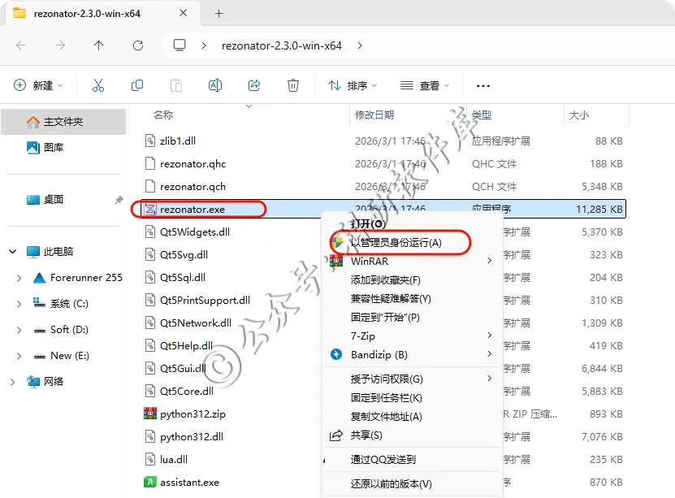Image resolution: width=675 pixels, height=498 pixels.
Task: Refresh the folder view
Action: pyautogui.click(x=138, y=45)
